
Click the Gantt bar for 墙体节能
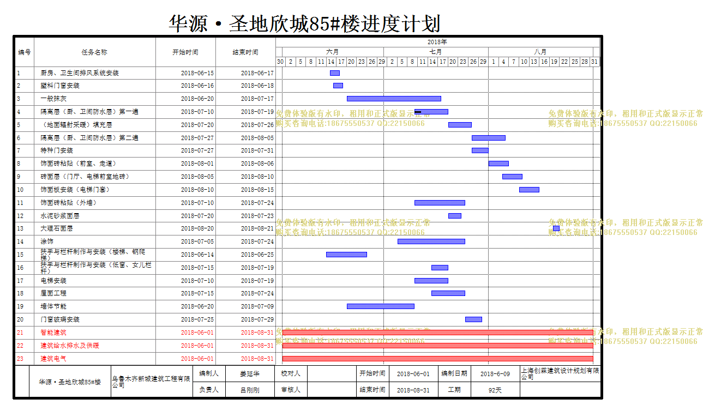click(381, 306)
